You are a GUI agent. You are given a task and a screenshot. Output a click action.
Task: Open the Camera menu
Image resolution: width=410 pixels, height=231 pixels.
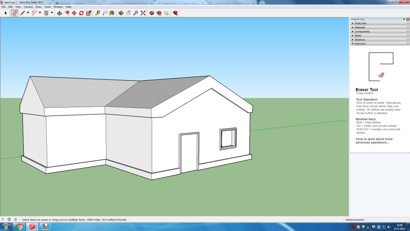28,7
